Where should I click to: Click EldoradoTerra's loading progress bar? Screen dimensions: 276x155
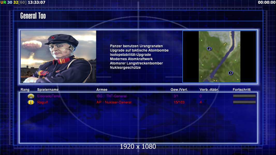[x=244, y=96]
